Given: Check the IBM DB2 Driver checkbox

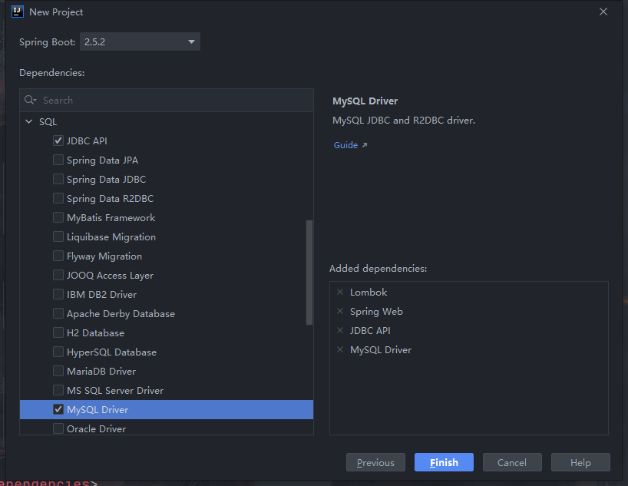Looking at the screenshot, I should [58, 295].
